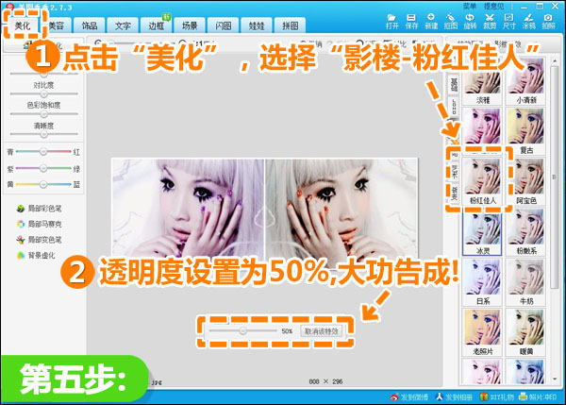Select the 局部彩色笔 local color pen tool
Image resolution: width=566 pixels, height=405 pixels.
(40, 209)
